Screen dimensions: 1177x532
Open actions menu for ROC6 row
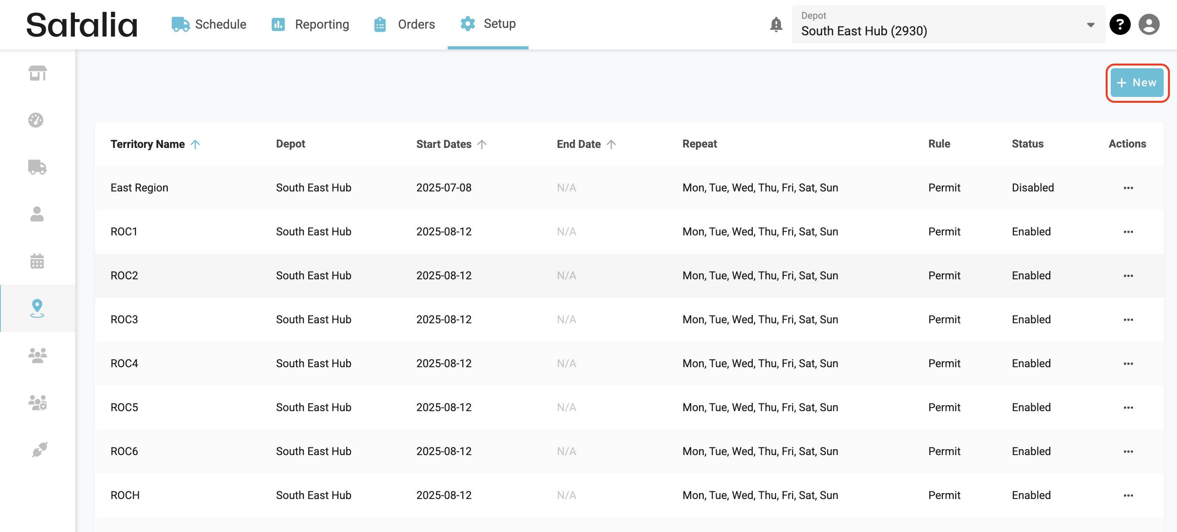[x=1128, y=451]
